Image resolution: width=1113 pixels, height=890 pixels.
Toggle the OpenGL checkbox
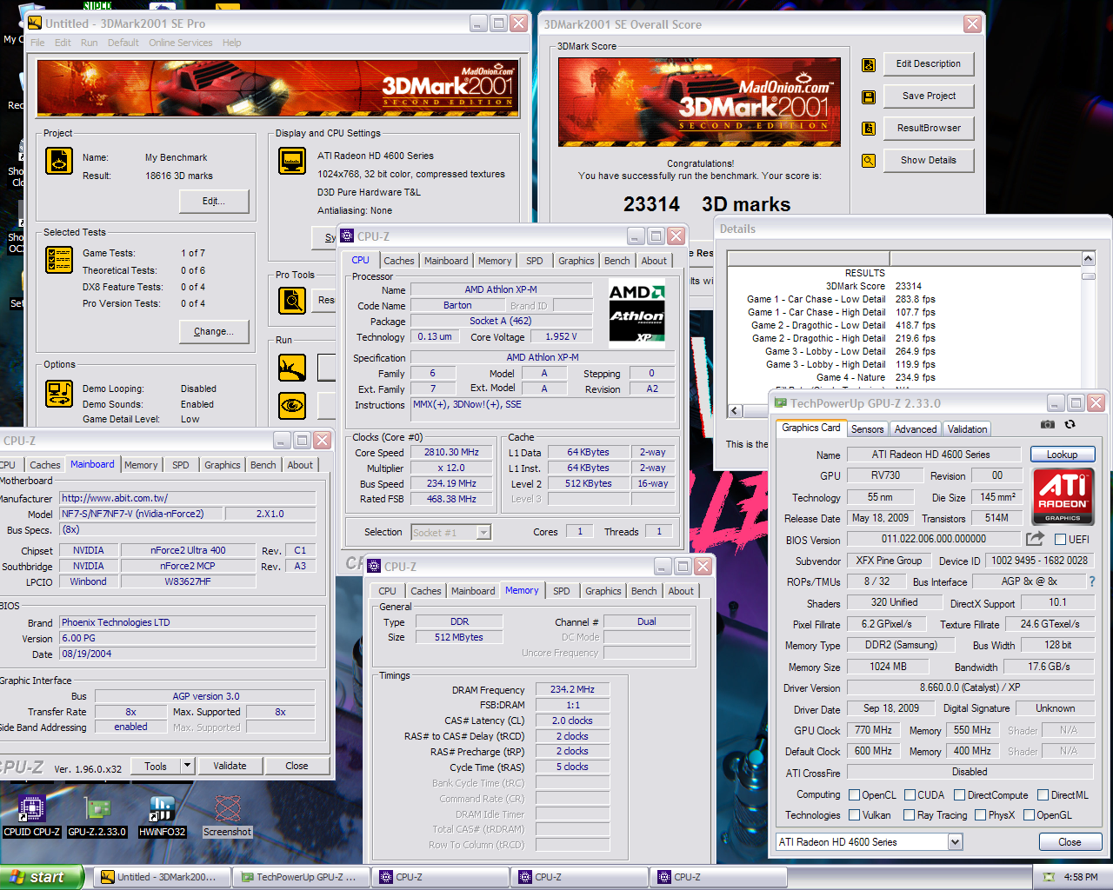point(1029,815)
